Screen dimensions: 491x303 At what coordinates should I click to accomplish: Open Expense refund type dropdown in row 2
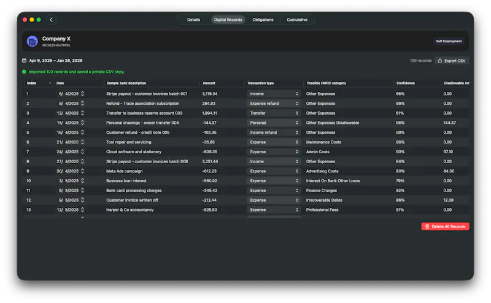274,103
